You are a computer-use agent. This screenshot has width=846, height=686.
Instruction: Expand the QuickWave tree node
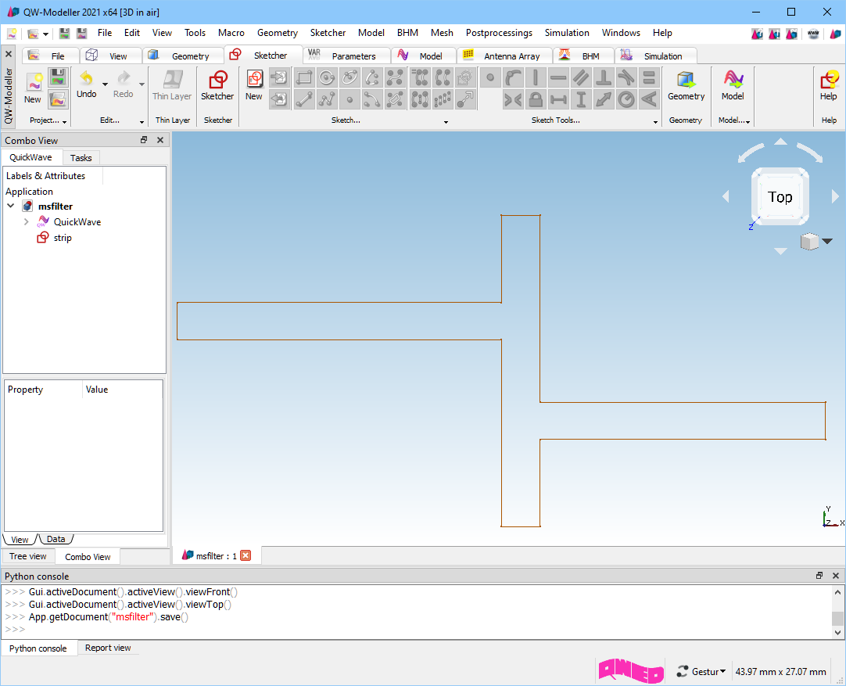pyautogui.click(x=26, y=222)
